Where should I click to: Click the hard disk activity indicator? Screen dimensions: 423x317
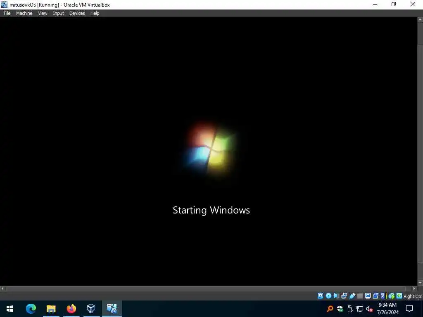click(x=320, y=296)
